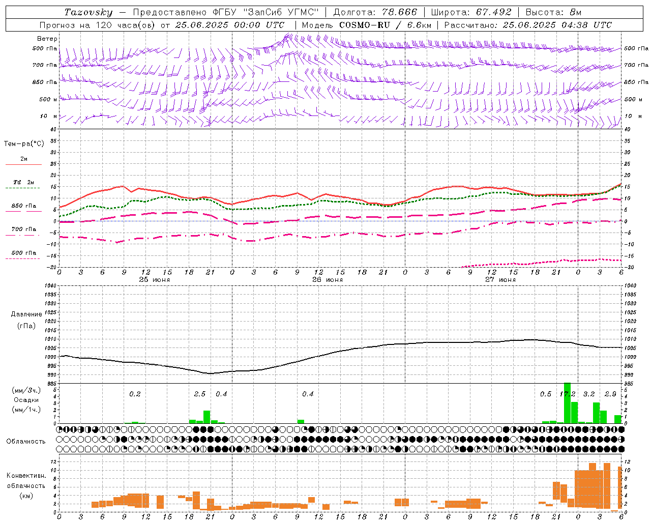Click the Конвективн. облачность label
651x521 pixels.
[26, 481]
